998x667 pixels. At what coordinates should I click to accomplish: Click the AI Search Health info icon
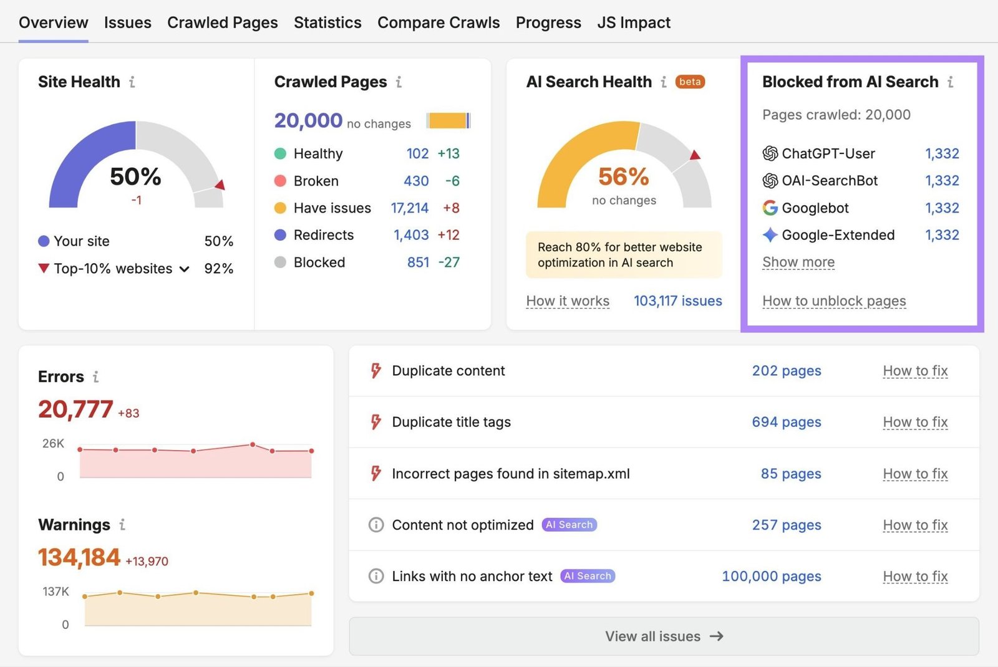pyautogui.click(x=664, y=82)
